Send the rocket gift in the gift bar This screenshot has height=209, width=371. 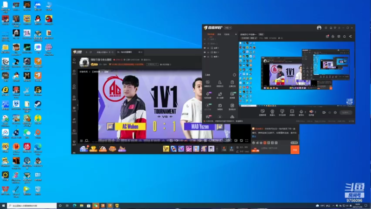[x=173, y=149]
